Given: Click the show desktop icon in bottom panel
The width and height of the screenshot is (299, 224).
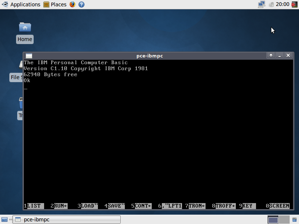Looking at the screenshot, I should [x=4, y=220].
